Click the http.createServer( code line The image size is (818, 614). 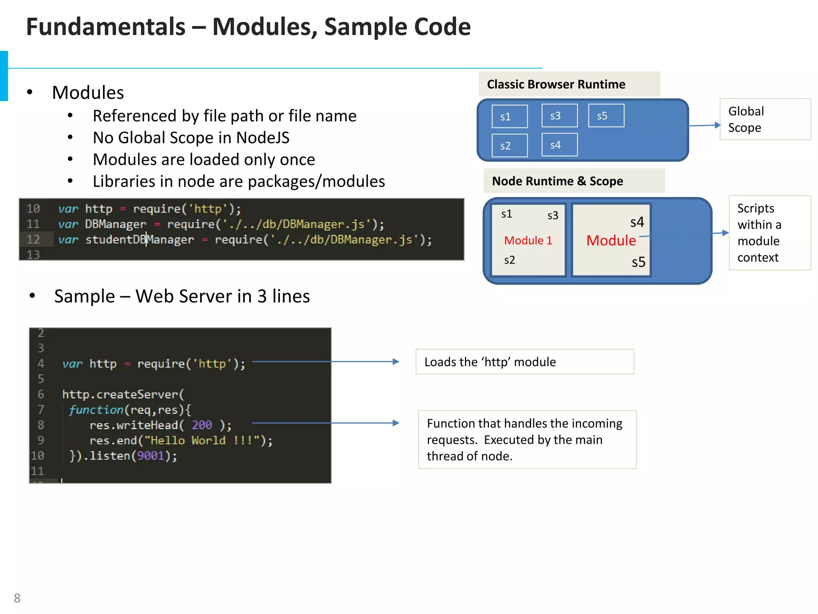point(123,394)
